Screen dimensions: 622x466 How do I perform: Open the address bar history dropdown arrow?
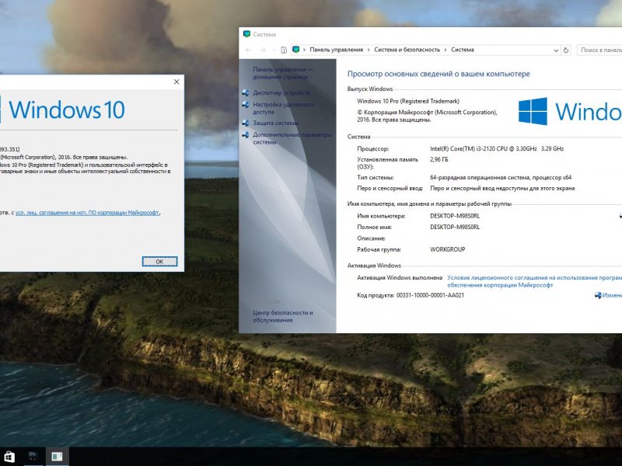(556, 50)
